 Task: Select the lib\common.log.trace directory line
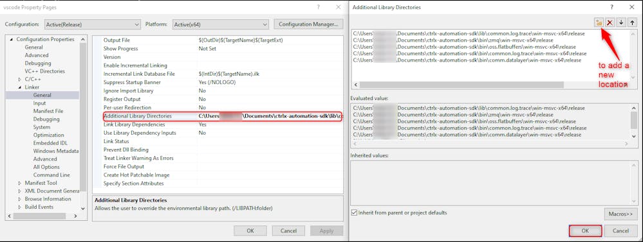[469, 33]
